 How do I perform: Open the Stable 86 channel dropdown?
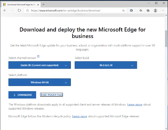40,65
